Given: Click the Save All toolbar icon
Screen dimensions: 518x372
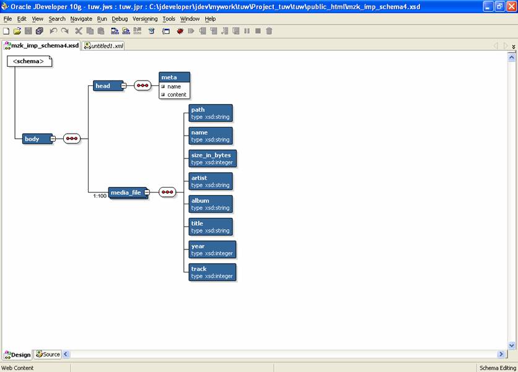Looking at the screenshot, I should (39, 31).
